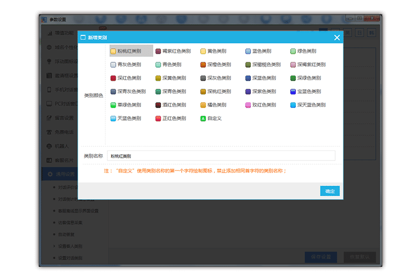Pick the 酒红色类别 icon option
The image size is (419, 280).
point(171,104)
